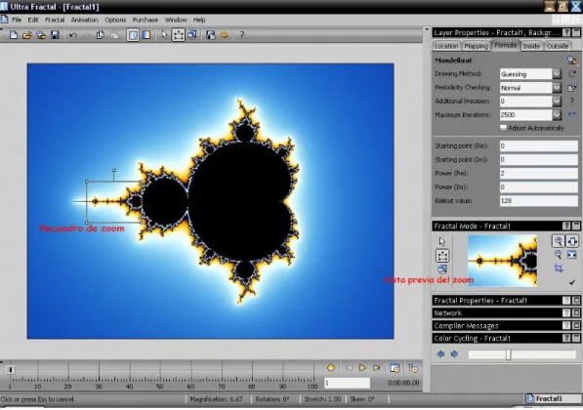The width and height of the screenshot is (583, 410).
Task: Click reload icon next to Drawing Method
Action: click(x=572, y=74)
